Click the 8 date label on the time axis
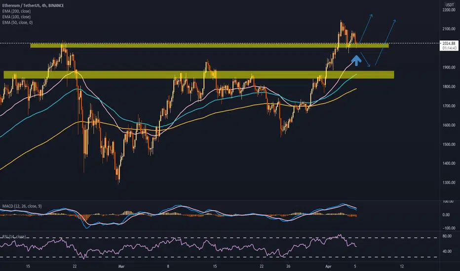The height and width of the screenshot is (271, 460). 168,266
